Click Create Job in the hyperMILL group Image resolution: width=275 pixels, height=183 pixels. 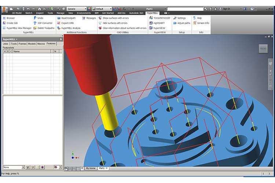(x=10, y=23)
